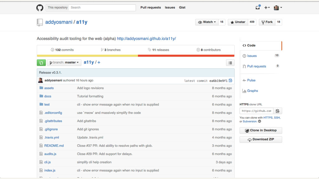View the 11 releases
The width and height of the screenshot is (319, 179).
(x=159, y=50)
